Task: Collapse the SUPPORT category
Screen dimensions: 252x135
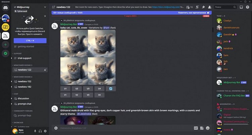Action: [17, 54]
